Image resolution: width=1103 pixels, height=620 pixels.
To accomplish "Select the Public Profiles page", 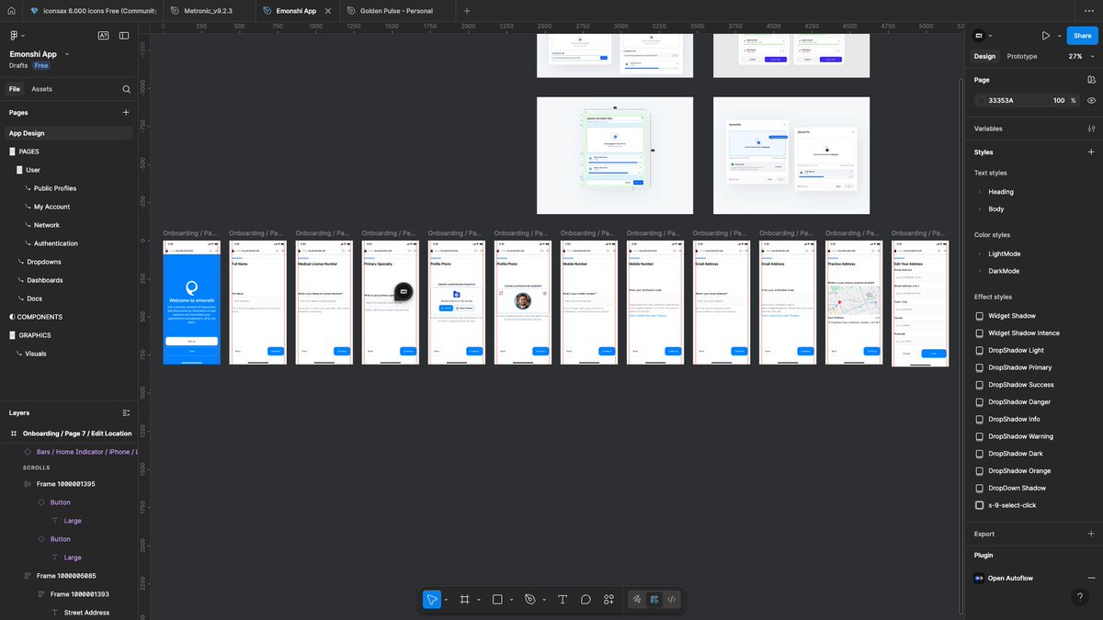I will 55,188.
